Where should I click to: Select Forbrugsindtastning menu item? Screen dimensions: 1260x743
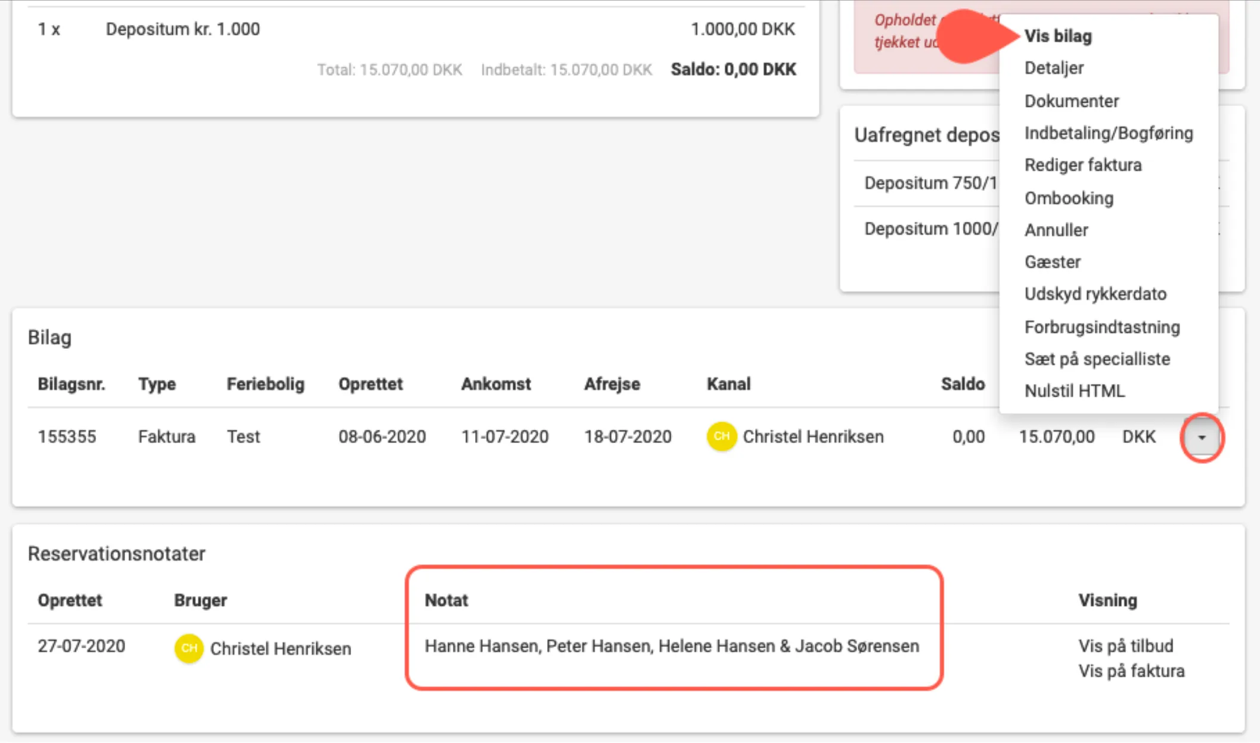[1101, 327]
